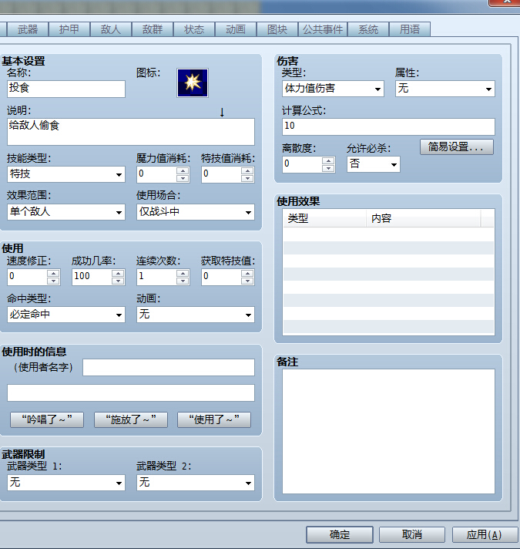520x549 pixels.
Task: Click the 取消 button
Action: 412,534
